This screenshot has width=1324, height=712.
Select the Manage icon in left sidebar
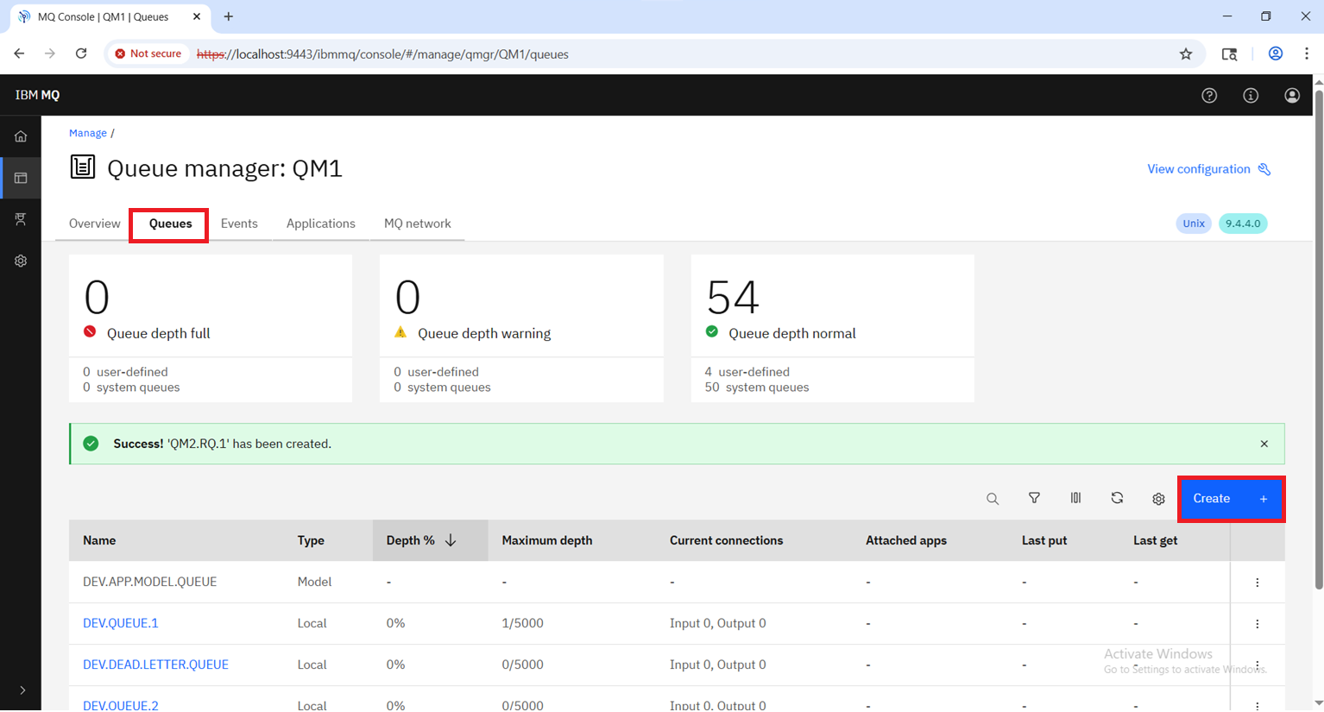pyautogui.click(x=21, y=178)
